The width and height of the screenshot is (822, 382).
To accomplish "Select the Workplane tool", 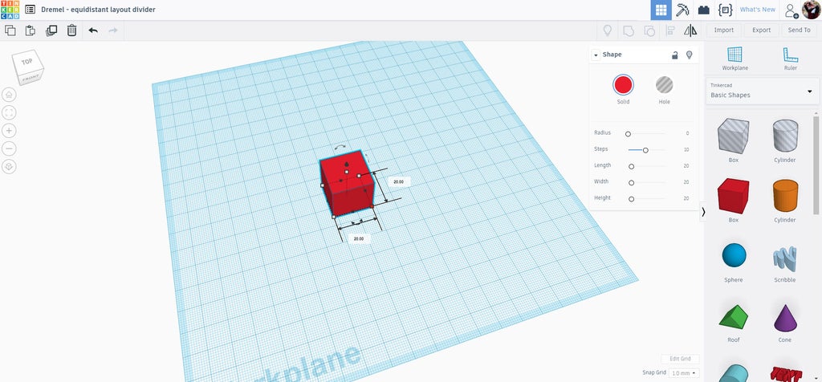I will pos(735,58).
